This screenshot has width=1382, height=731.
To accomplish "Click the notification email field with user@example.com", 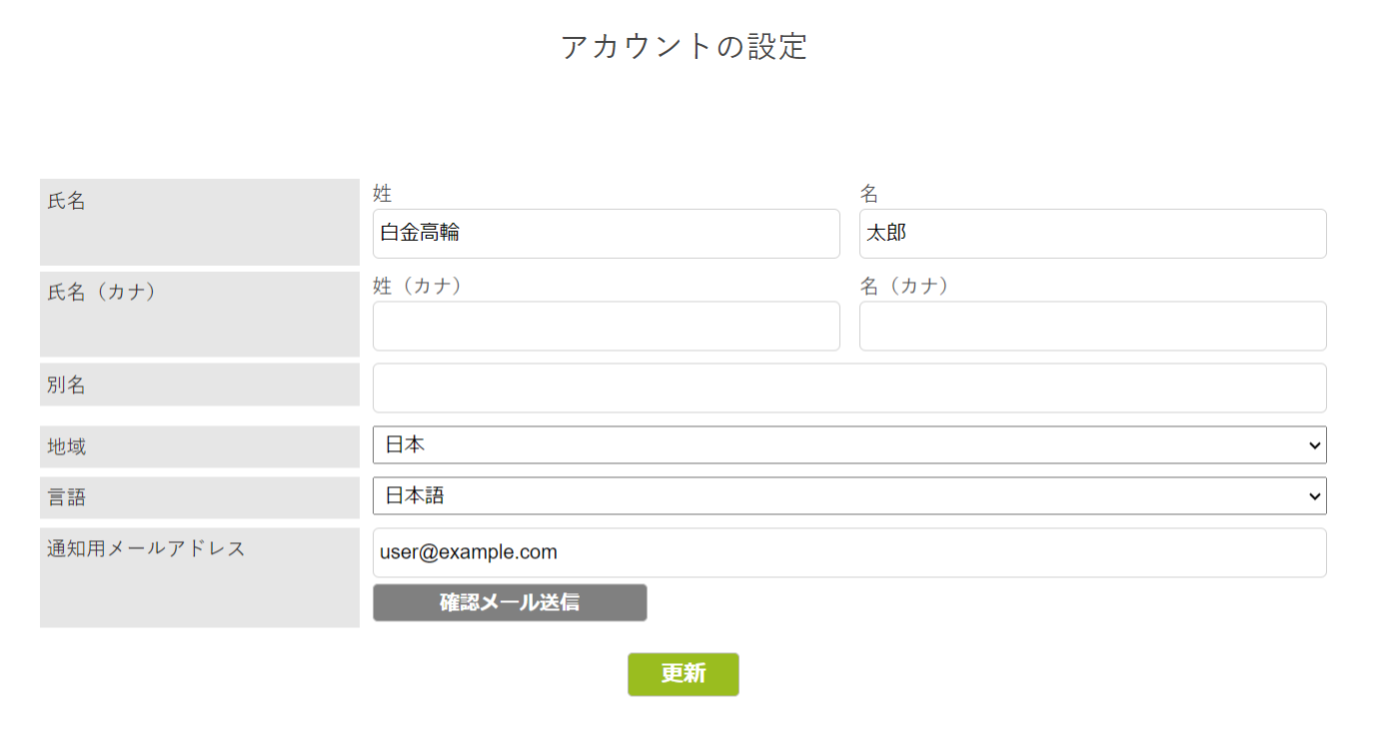I will 848,552.
